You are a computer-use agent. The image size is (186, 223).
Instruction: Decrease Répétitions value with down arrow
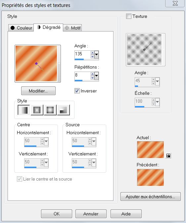pyautogui.click(x=92, y=78)
